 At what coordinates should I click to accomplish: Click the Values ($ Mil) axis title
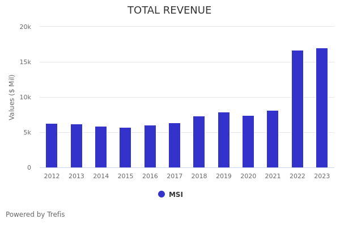12,97
